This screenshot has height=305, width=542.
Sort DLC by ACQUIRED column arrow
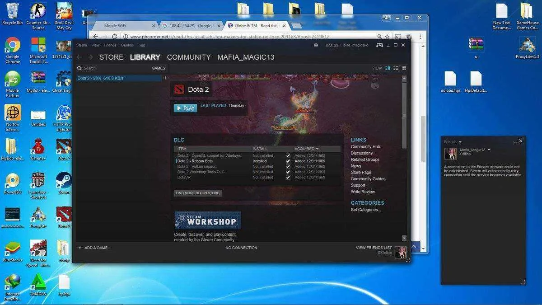click(x=318, y=149)
